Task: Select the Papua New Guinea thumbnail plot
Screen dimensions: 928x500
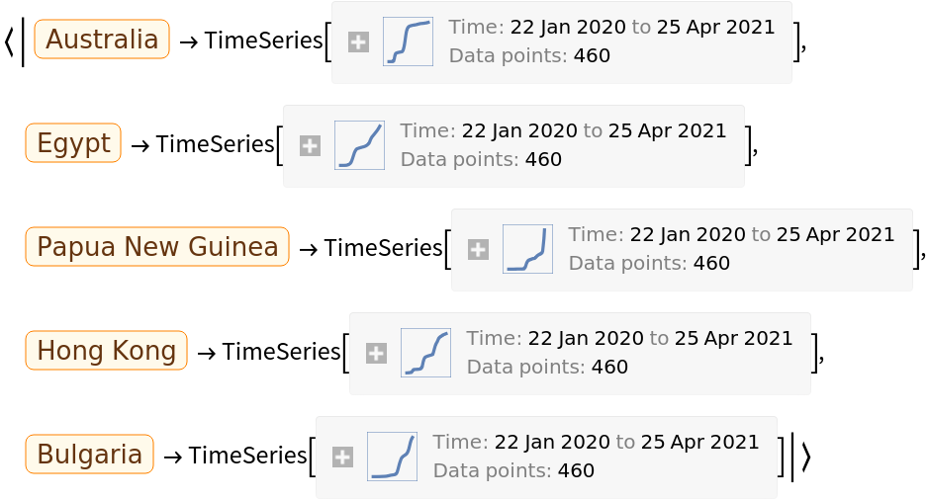Action: pyautogui.click(x=527, y=250)
